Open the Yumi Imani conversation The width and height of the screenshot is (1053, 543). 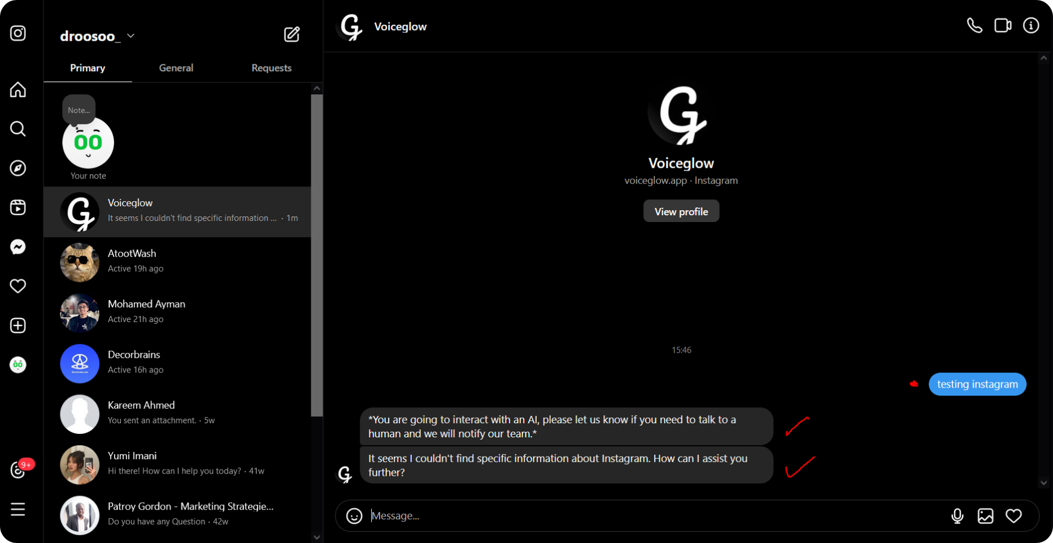[x=177, y=464]
